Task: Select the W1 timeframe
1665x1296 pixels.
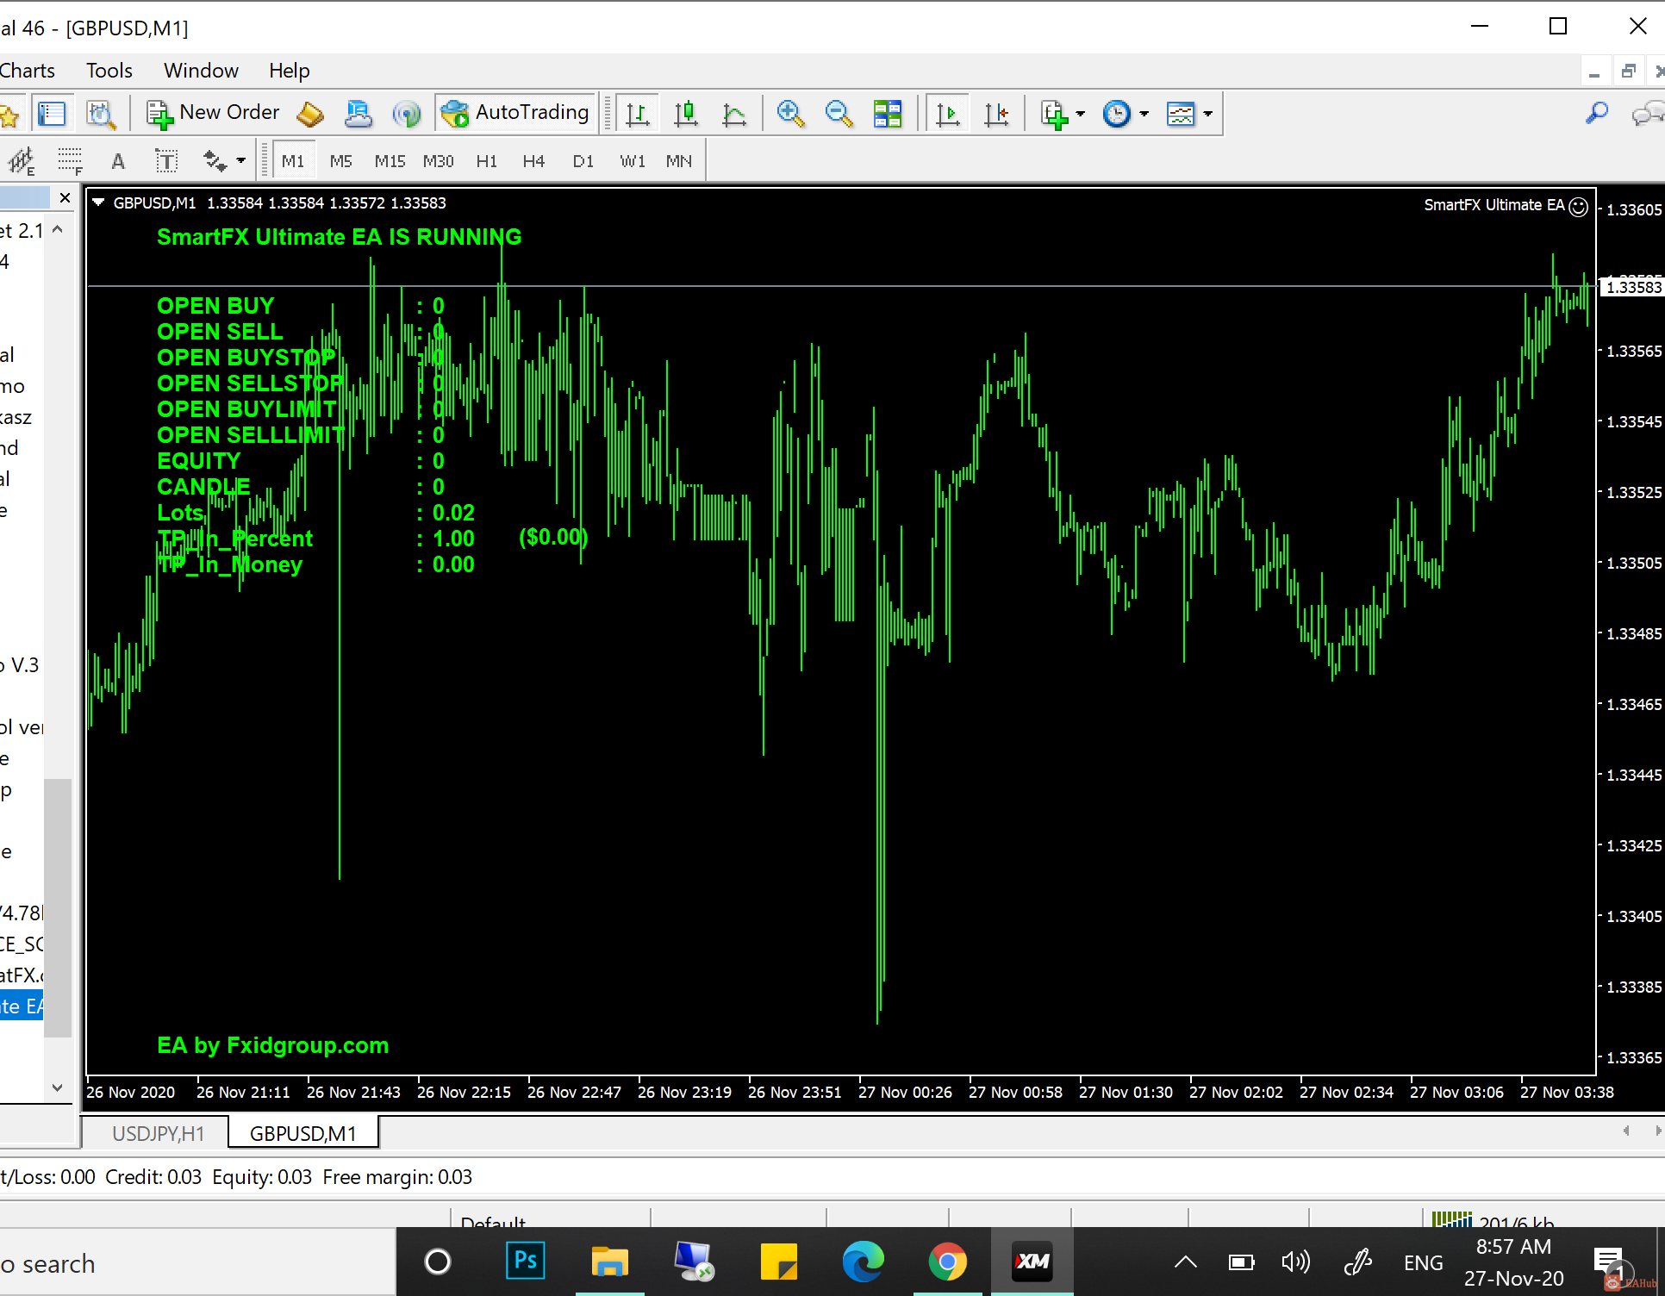Action: pos(632,161)
